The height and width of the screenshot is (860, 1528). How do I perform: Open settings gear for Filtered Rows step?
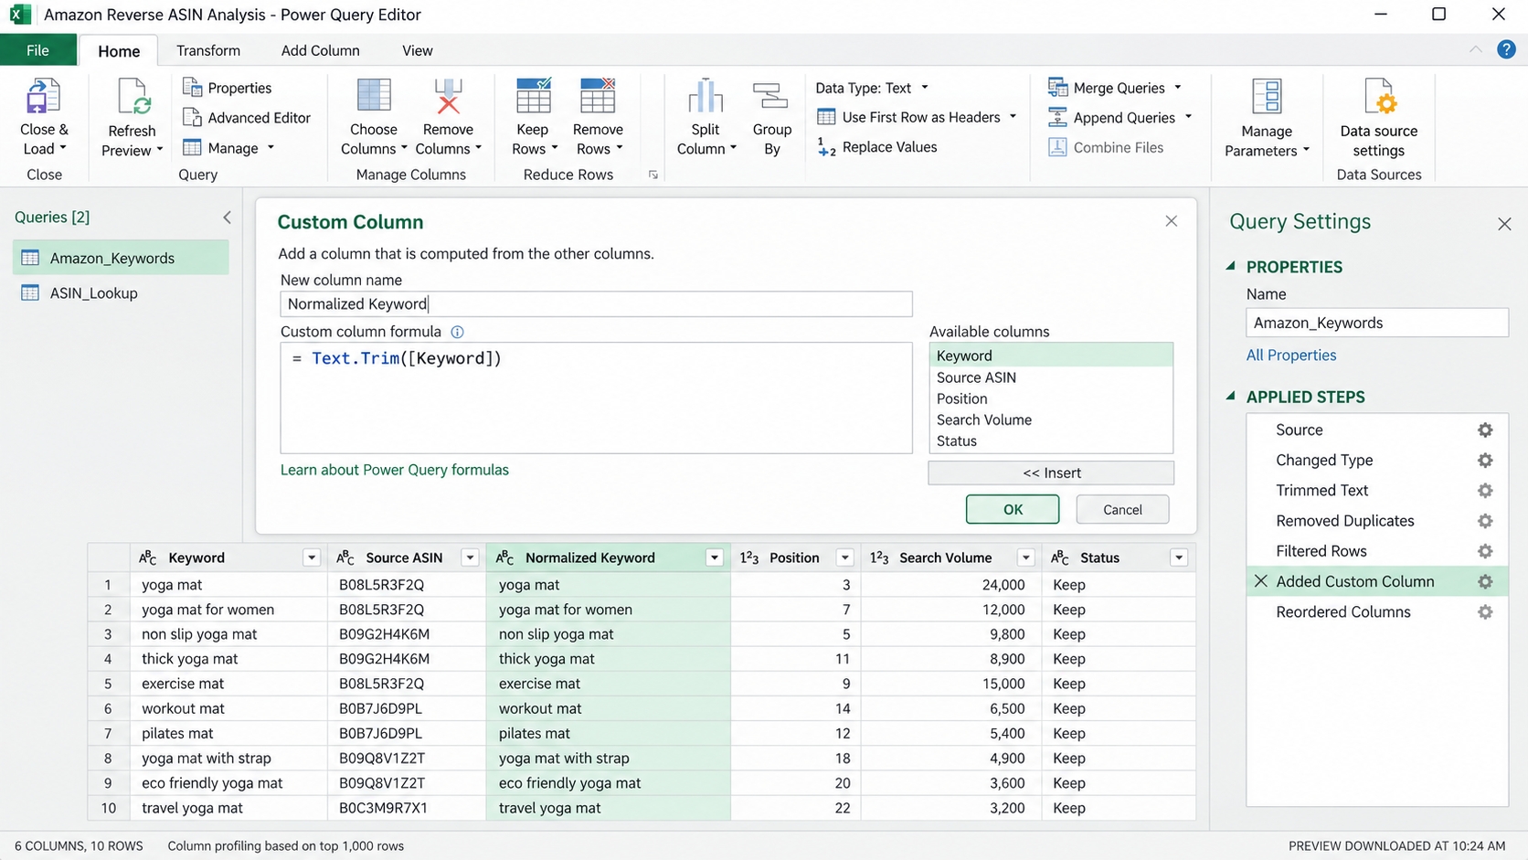click(x=1485, y=551)
